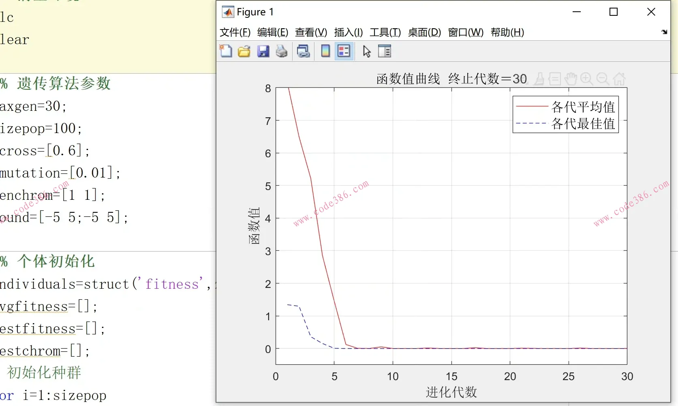This screenshot has height=406, width=678.
Task: Place cursor on the axgen=30; code line
Action: [x=33, y=106]
